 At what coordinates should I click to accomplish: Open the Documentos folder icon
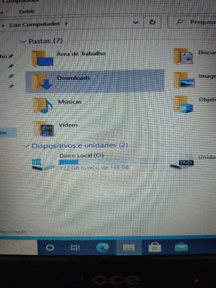183,56
